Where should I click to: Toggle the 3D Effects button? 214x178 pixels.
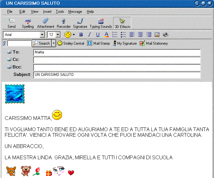[122, 23]
